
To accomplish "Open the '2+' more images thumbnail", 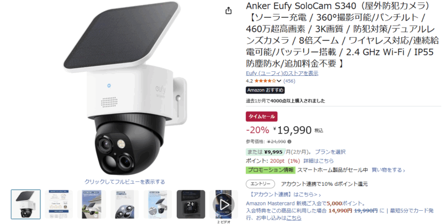I will (x=191, y=205).
